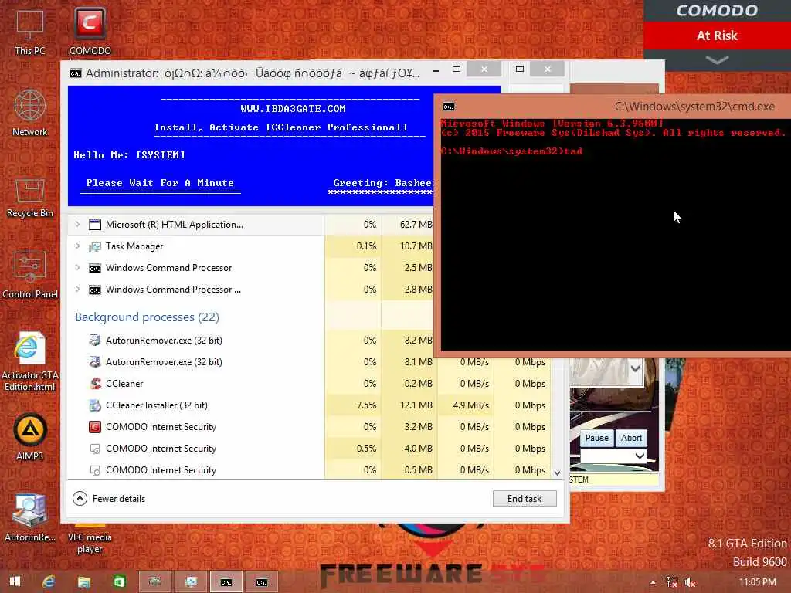Click 62.7 MB memory value cell
791x593 pixels.
(408, 225)
